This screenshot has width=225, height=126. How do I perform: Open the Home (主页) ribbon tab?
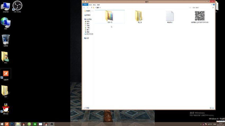(x=90, y=5)
